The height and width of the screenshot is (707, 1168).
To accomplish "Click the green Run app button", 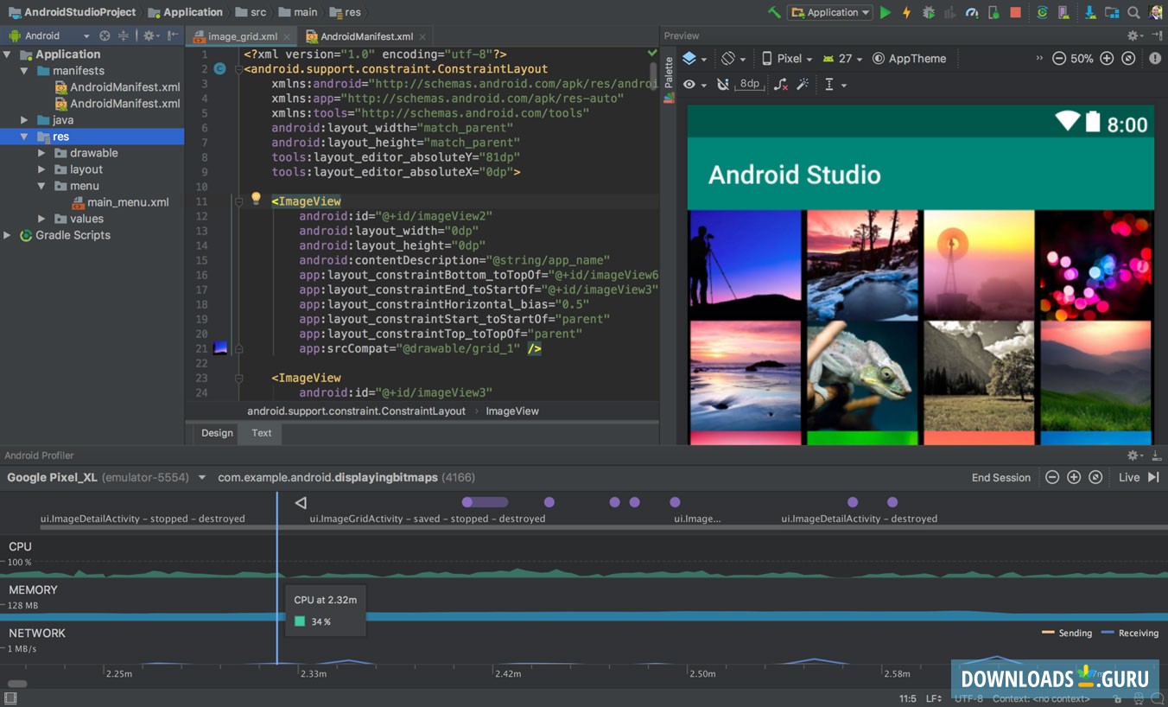I will pos(886,12).
